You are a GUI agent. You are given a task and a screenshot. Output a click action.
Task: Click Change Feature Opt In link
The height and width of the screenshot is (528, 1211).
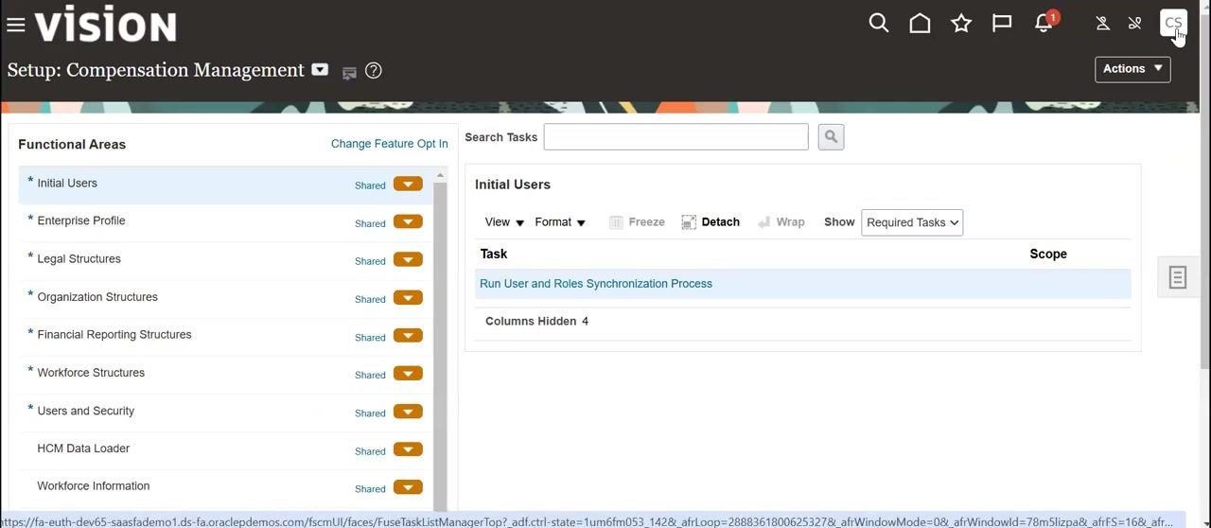coord(390,144)
